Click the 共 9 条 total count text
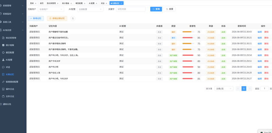The image size is (272, 133). pos(209,89)
